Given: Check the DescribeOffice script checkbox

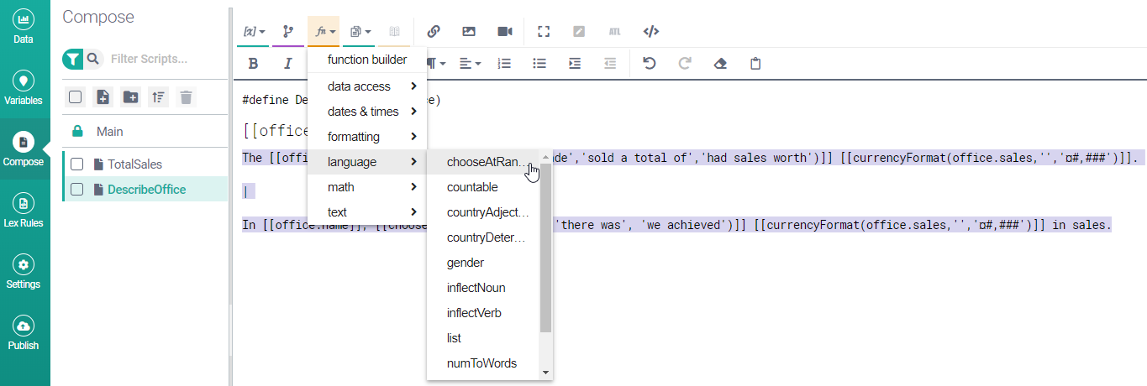Looking at the screenshot, I should 76,190.
